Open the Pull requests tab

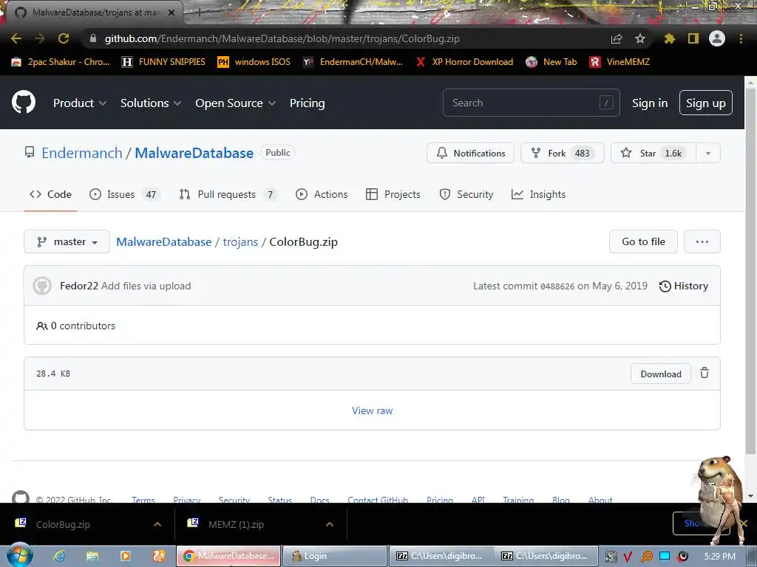click(x=228, y=194)
